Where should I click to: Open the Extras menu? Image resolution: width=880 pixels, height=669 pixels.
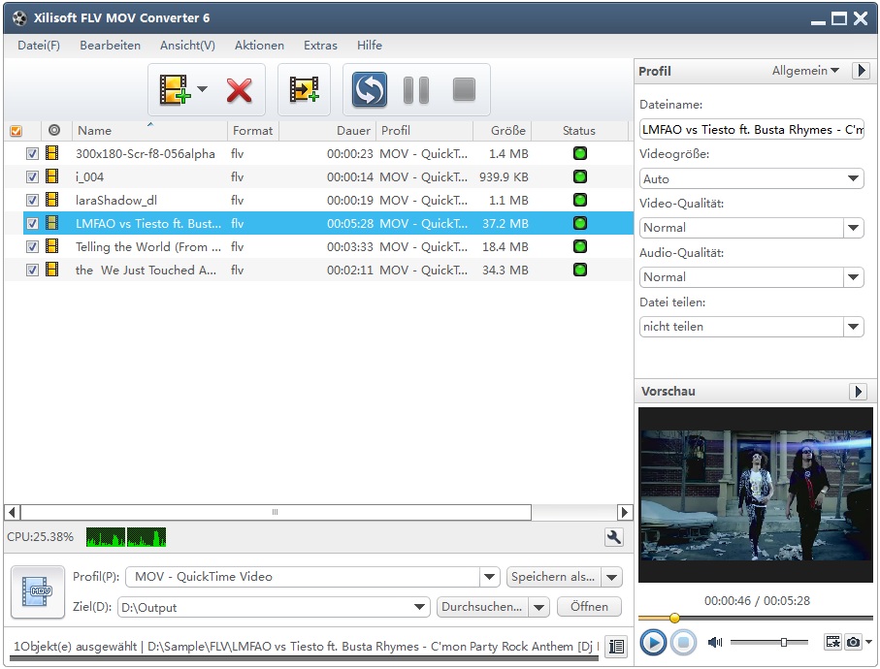tap(320, 46)
